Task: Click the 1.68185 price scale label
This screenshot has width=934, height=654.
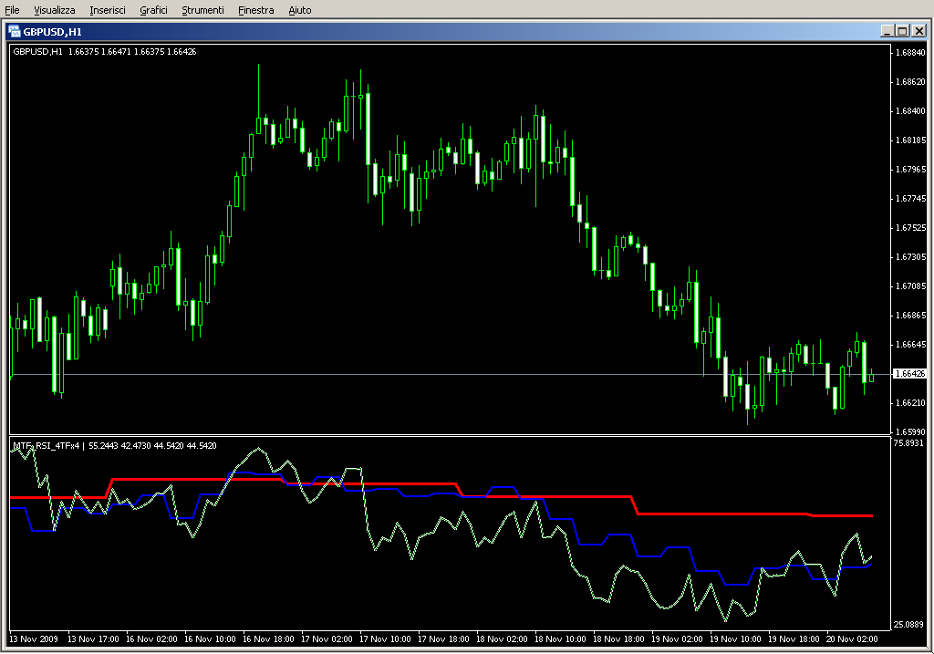Action: click(x=910, y=140)
